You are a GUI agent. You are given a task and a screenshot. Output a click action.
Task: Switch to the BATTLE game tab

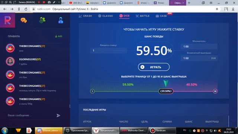142,16
